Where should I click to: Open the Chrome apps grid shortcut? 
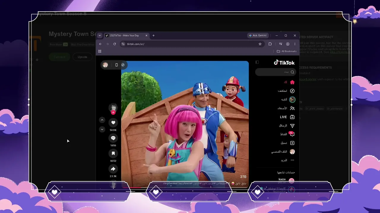[100, 51]
